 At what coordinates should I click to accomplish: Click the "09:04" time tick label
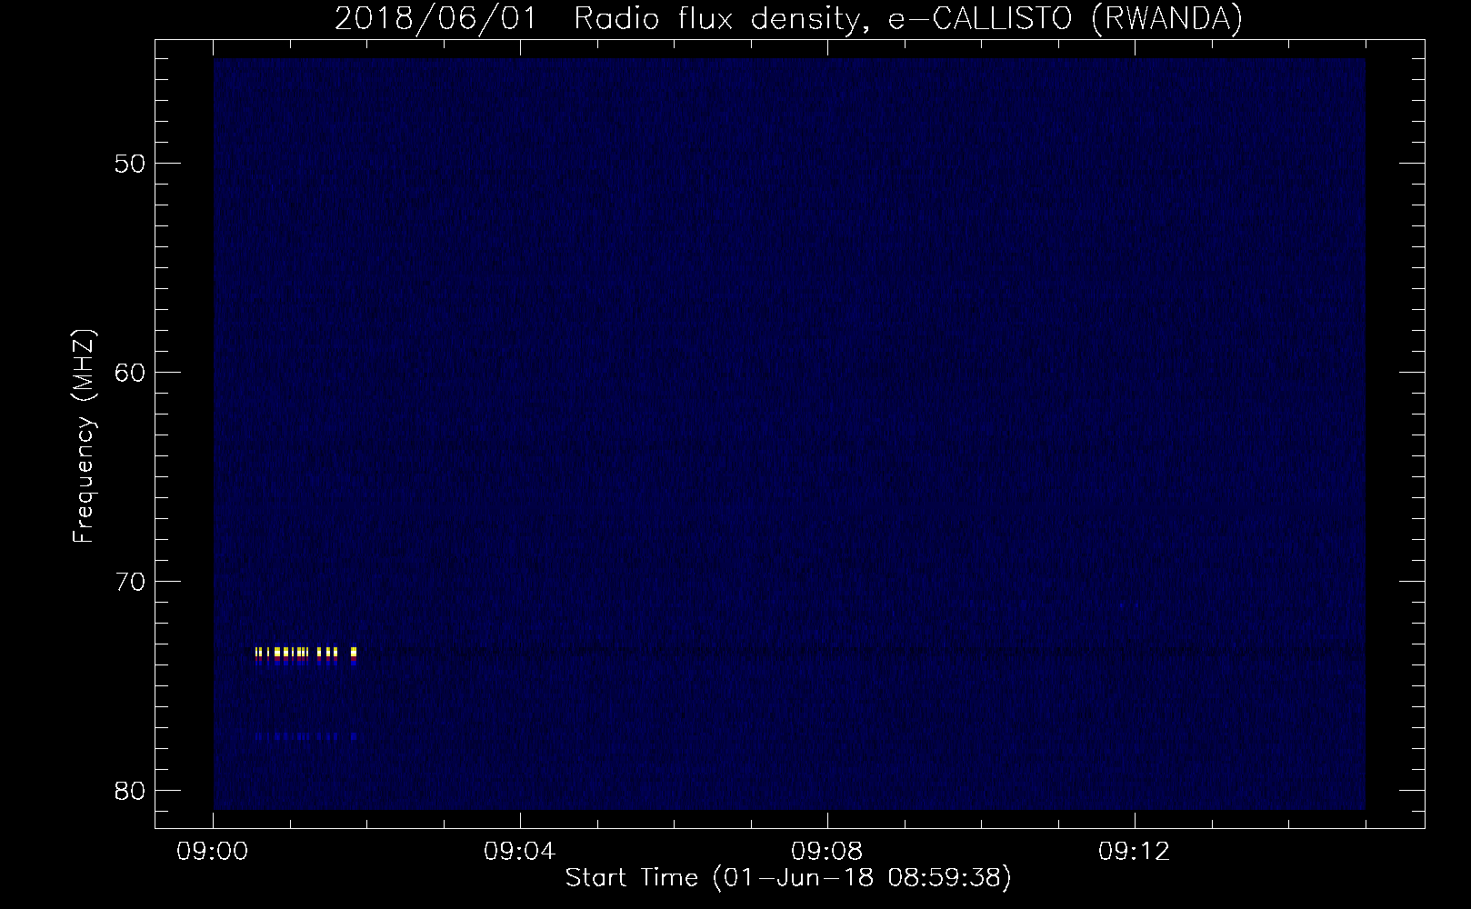point(520,853)
